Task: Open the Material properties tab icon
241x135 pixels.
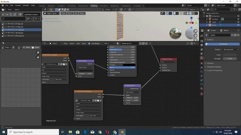Action: tap(202, 88)
